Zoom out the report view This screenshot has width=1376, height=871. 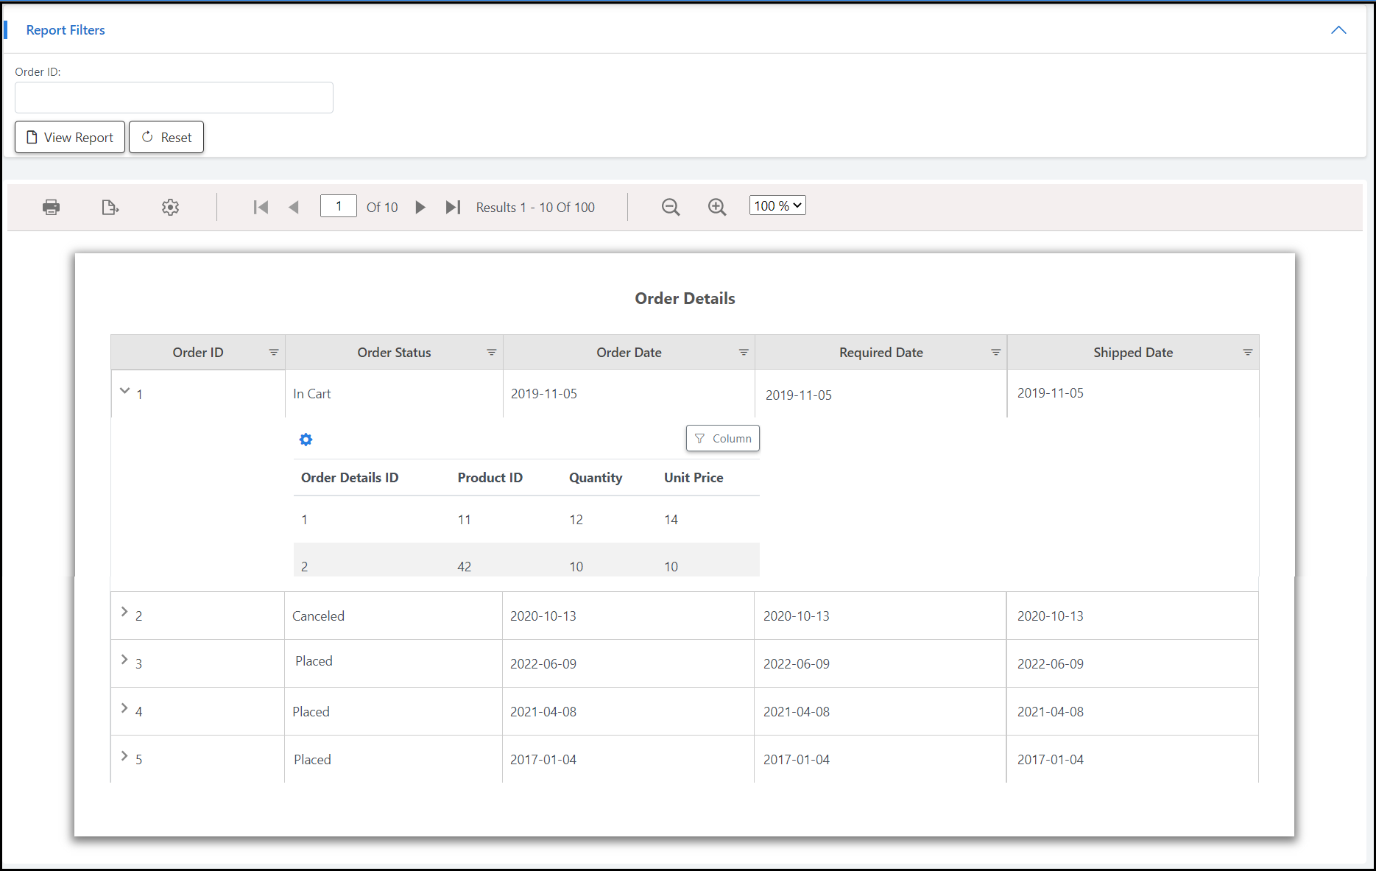click(x=670, y=207)
